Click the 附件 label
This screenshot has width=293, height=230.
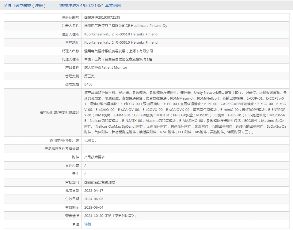76,157
